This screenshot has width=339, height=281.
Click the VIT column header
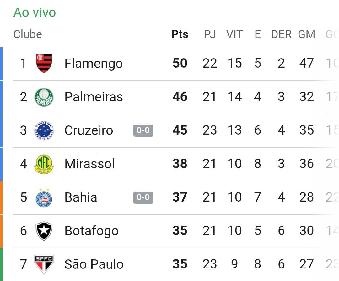click(234, 34)
